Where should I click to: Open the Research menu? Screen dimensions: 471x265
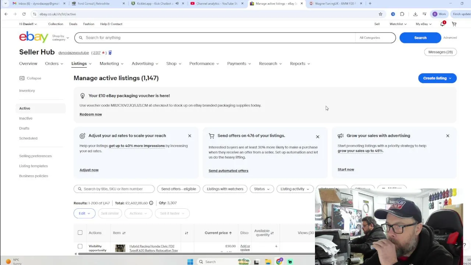(x=270, y=64)
